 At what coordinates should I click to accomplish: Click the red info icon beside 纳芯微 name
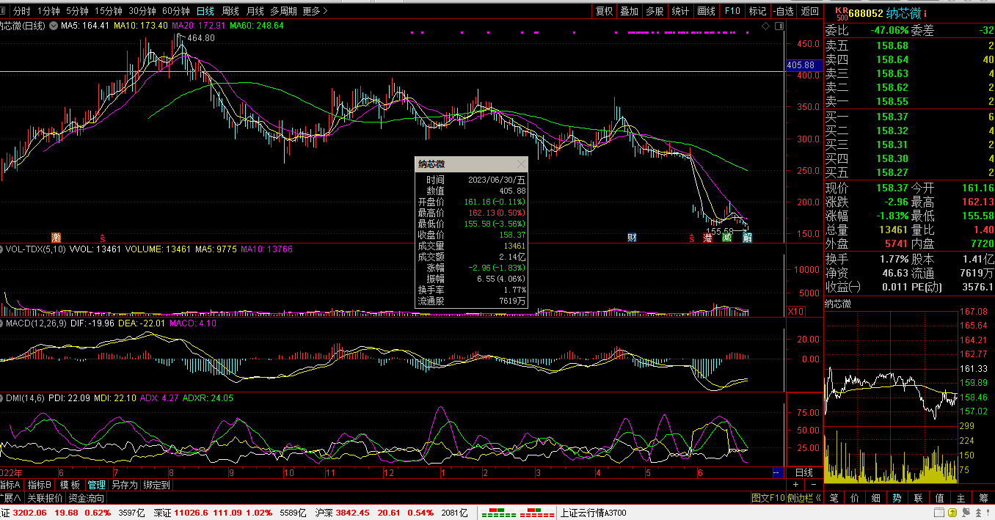click(925, 13)
